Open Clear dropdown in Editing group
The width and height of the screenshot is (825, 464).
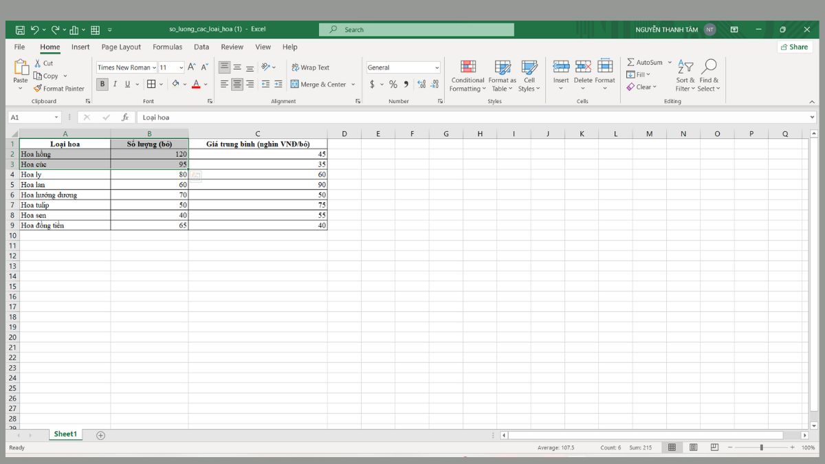pos(642,87)
